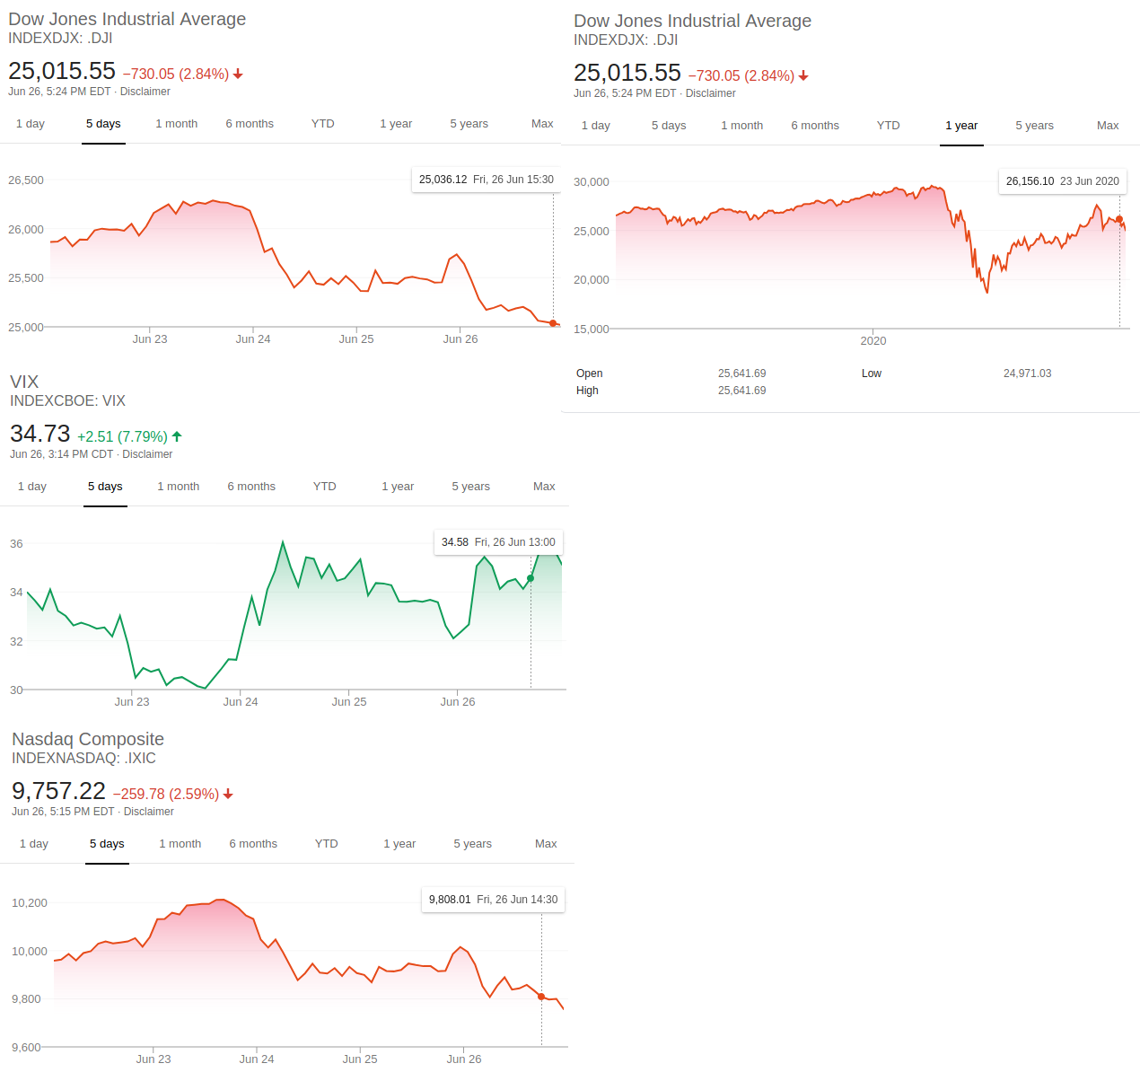Select "Max" tab in Nasdaq Composite widget
Viewport: 1140px width, 1081px height.
click(546, 844)
